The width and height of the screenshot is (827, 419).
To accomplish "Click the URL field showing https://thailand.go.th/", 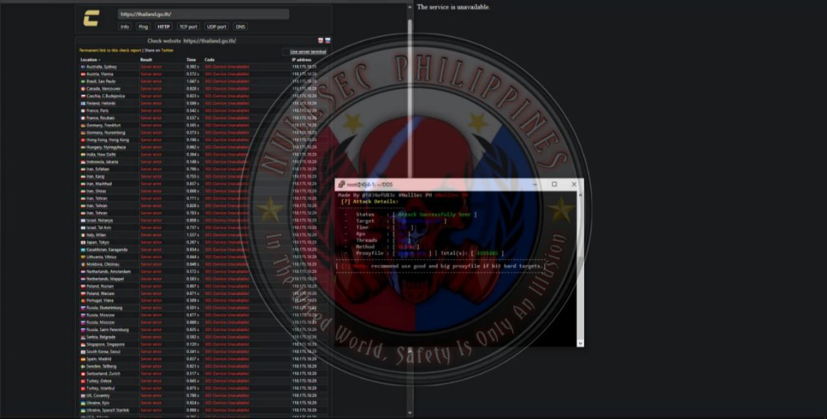I will point(204,14).
